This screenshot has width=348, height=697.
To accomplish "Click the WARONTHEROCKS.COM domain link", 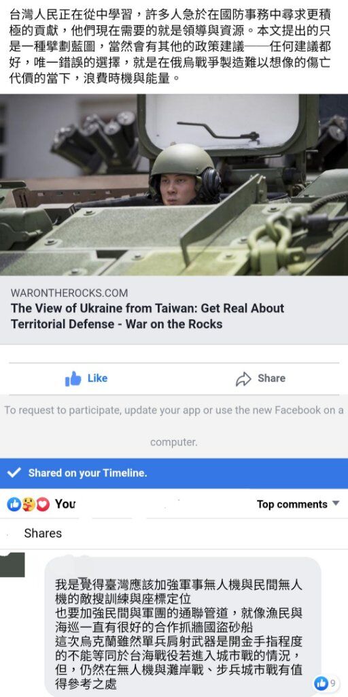I will point(69,293).
